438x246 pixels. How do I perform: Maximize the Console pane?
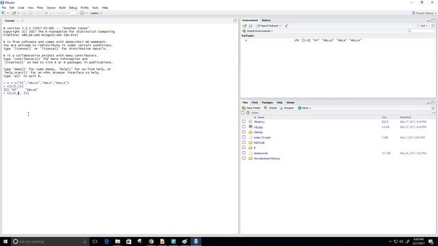pyautogui.click(x=235, y=20)
